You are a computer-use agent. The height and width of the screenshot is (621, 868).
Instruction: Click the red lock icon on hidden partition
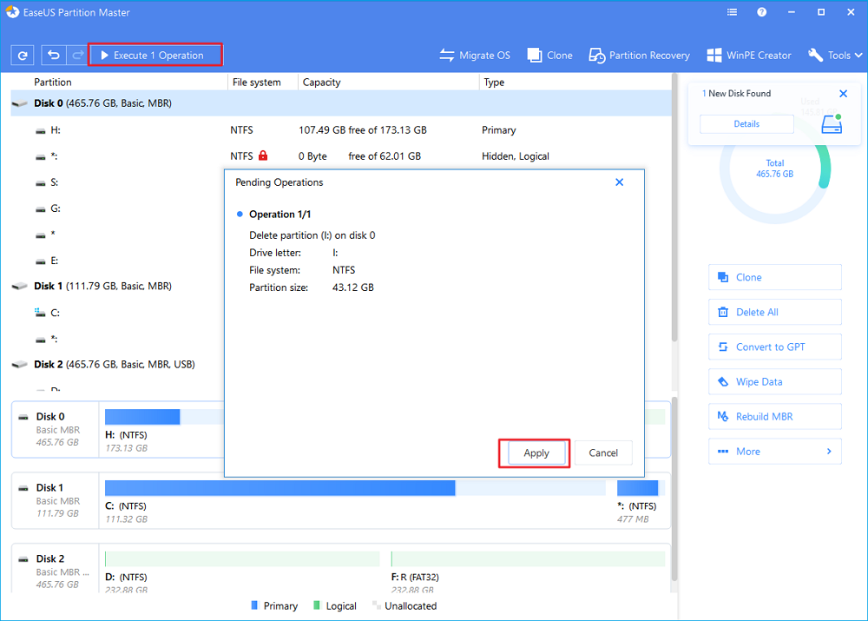click(263, 155)
